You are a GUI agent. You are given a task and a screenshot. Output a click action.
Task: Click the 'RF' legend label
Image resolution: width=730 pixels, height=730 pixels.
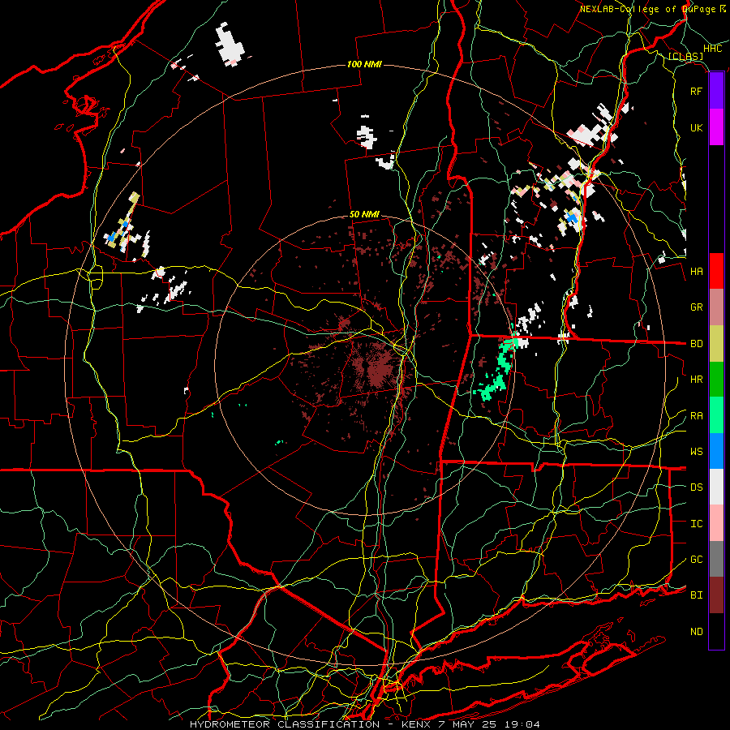[696, 91]
